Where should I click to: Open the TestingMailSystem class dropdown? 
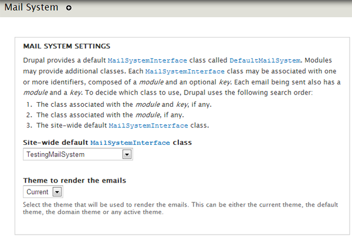(78, 154)
